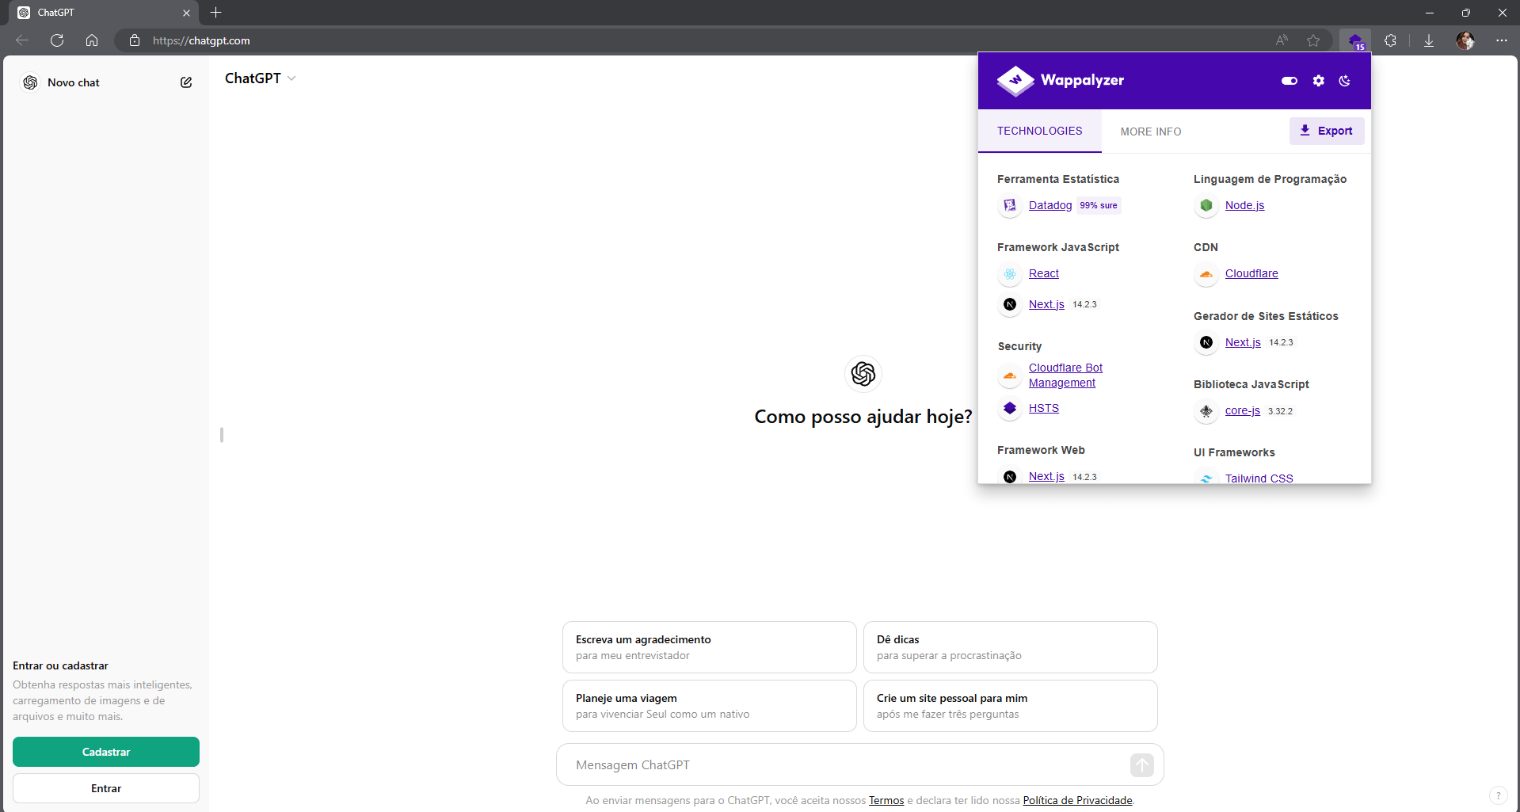Open browser extensions puzzle icon
Image resolution: width=1520 pixels, height=812 pixels.
click(1390, 40)
